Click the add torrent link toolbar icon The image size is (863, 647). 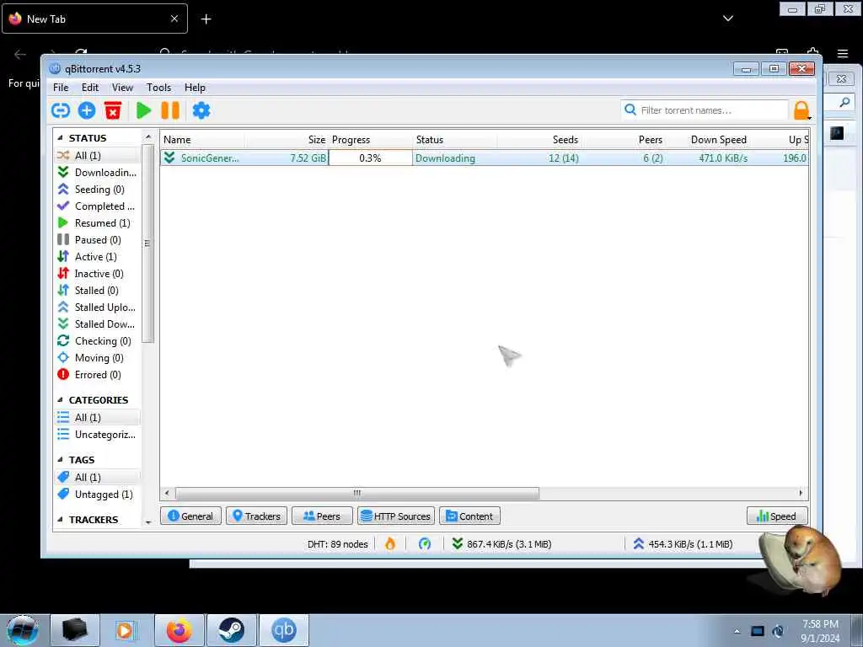[x=61, y=110]
